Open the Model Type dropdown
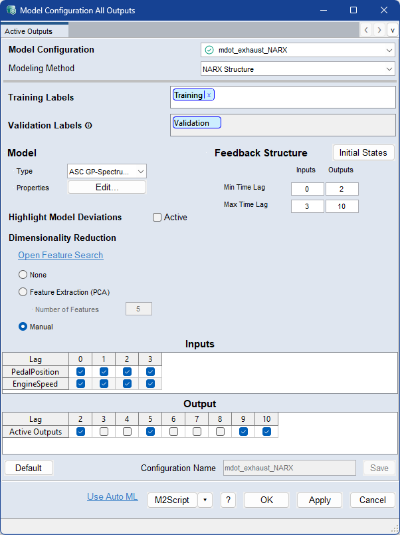The height and width of the screenshot is (535, 400). pos(107,172)
